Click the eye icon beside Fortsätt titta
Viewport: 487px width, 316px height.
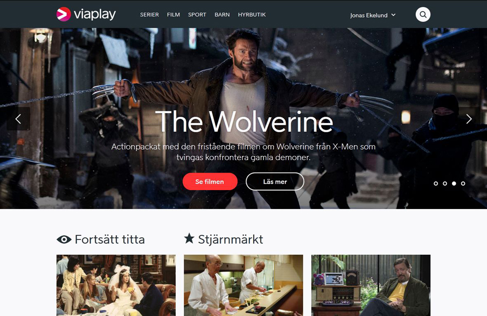coord(64,239)
